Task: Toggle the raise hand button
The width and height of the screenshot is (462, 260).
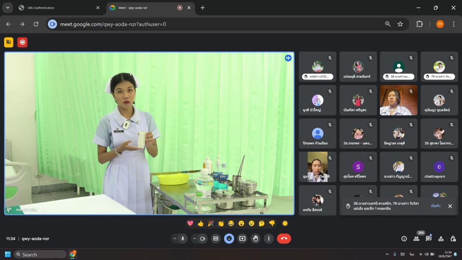Action: (x=255, y=238)
